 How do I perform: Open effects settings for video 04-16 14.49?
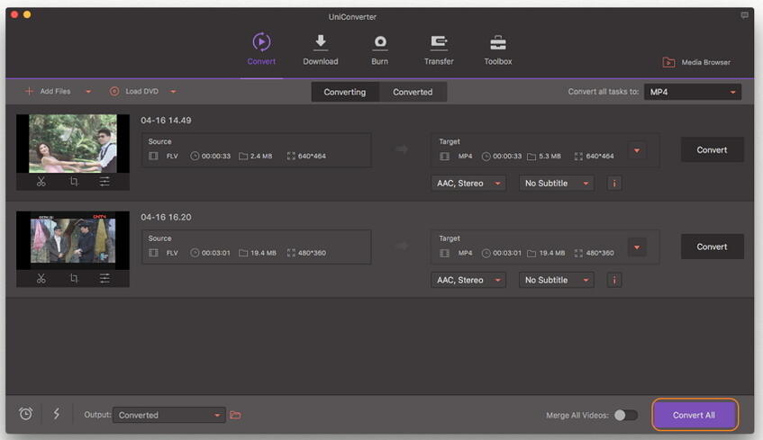pyautogui.click(x=104, y=182)
